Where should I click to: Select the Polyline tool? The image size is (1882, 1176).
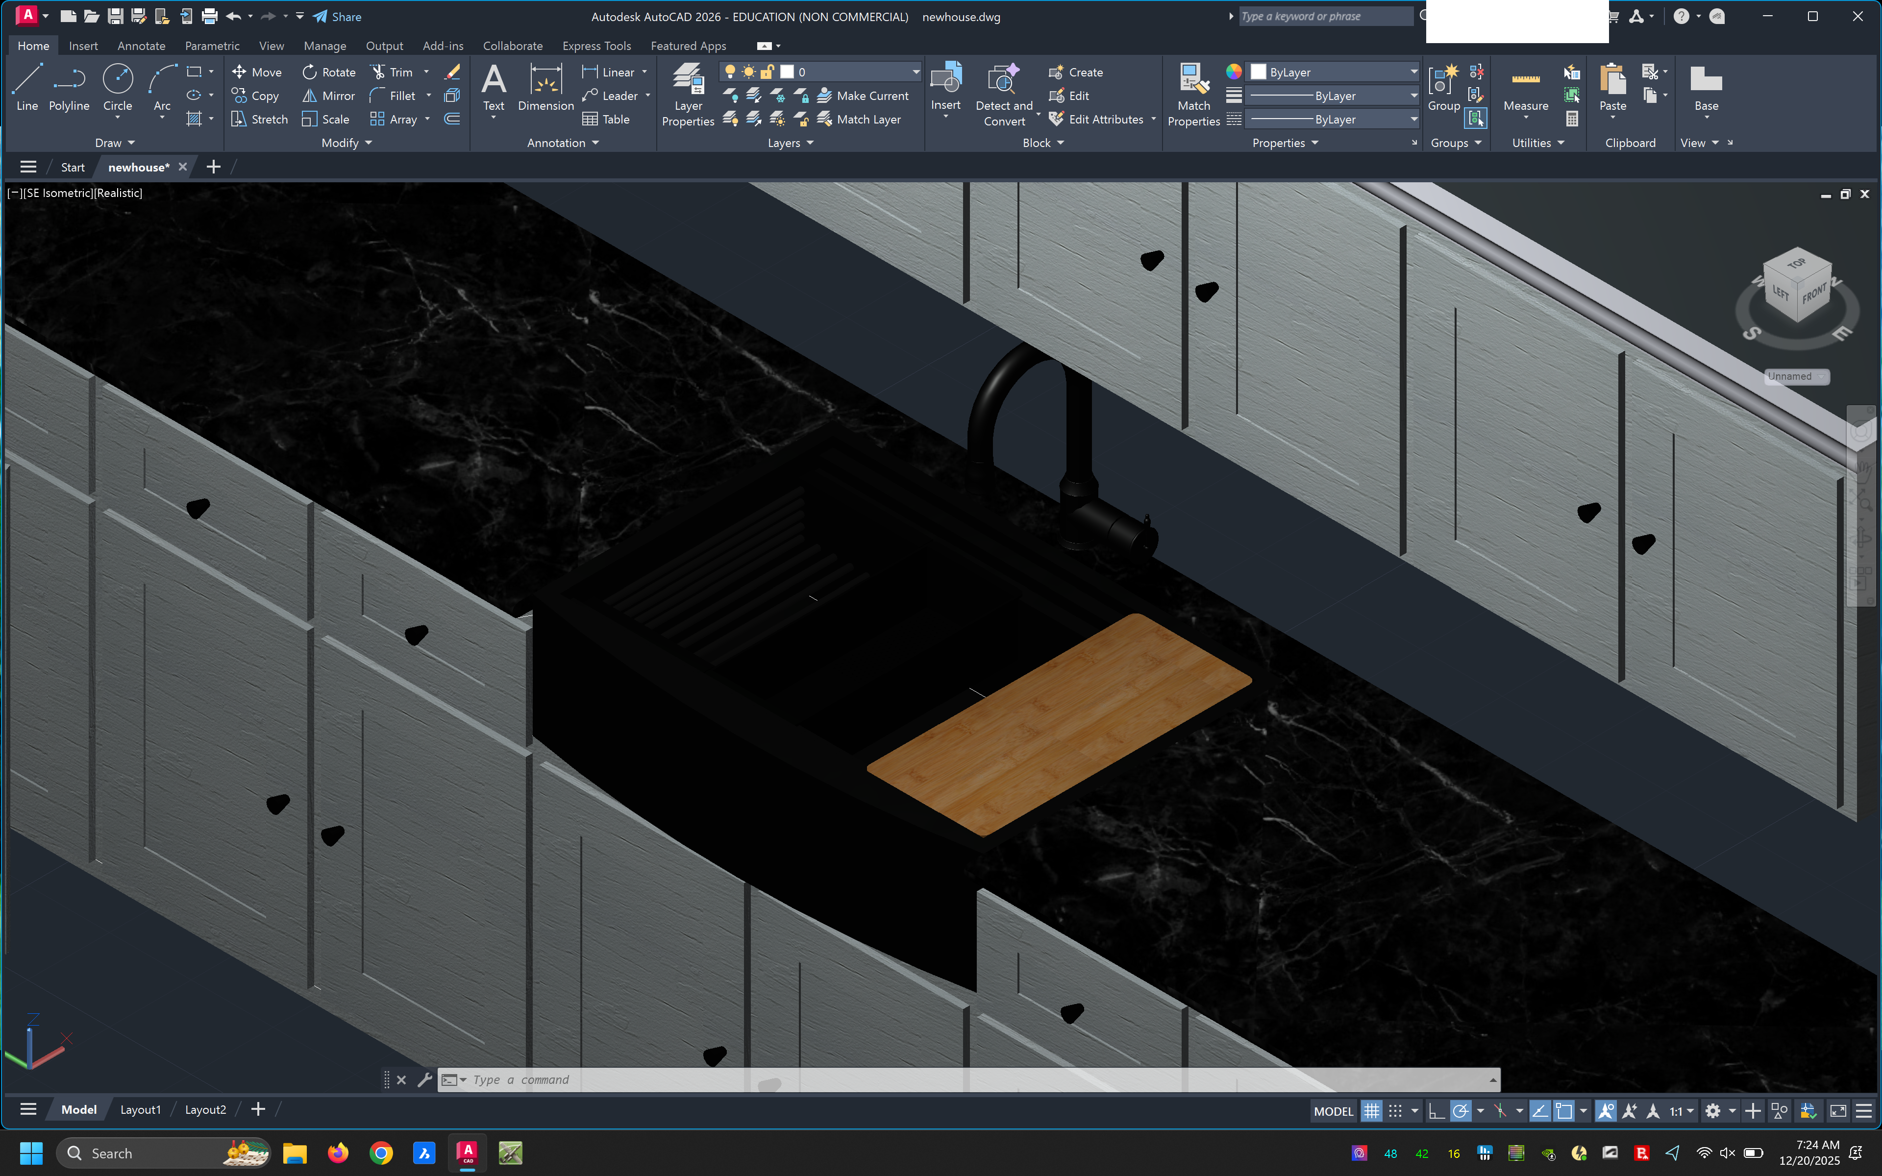click(x=69, y=87)
